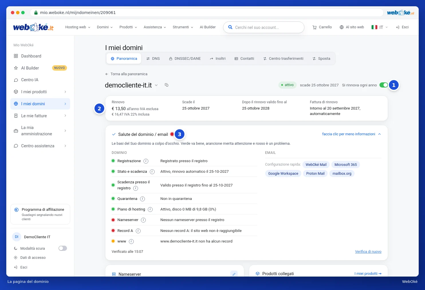Click info icon beside Nameserver health row
Image resolution: width=425 pixels, height=290 pixels.
(x=143, y=220)
